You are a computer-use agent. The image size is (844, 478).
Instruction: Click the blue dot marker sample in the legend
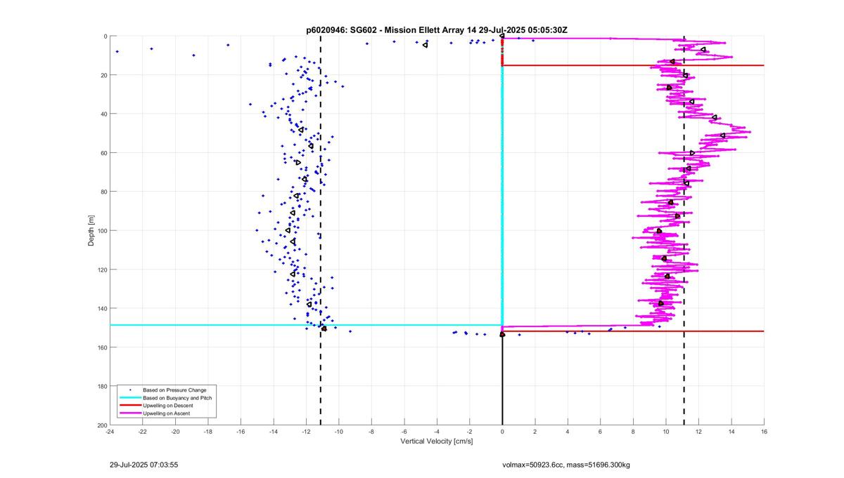[130, 390]
